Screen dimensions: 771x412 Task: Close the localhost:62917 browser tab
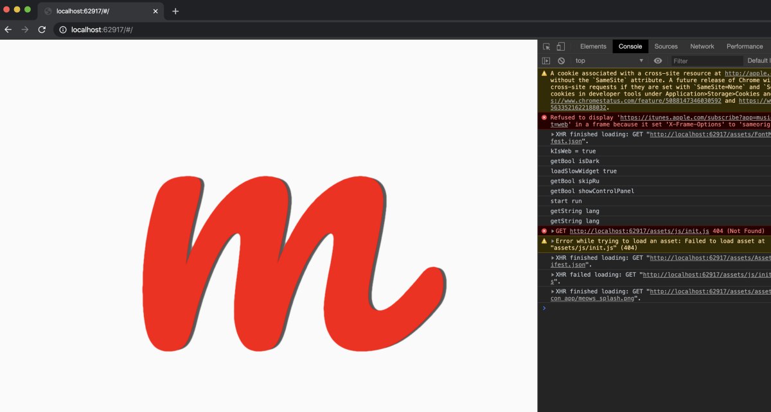(x=155, y=11)
